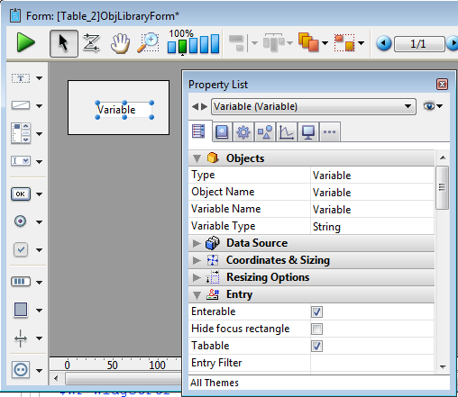
Task: Switch to the gear Action properties tab
Action: pos(243,131)
